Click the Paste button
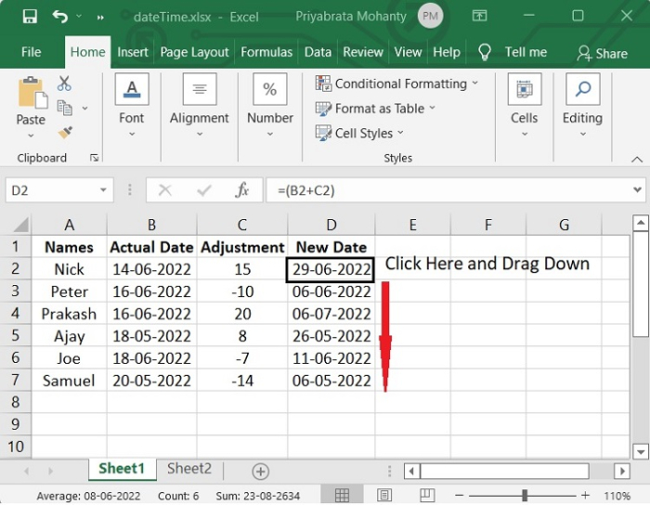 pyautogui.click(x=31, y=104)
